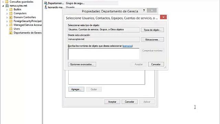This screenshot has width=220, height=124.
Task: Expand the Managed Service Accounts node
Action: pyautogui.click(x=7, y=25)
